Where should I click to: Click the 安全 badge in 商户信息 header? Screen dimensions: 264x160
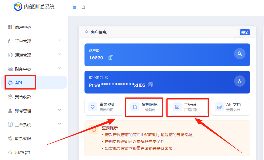tap(245, 32)
